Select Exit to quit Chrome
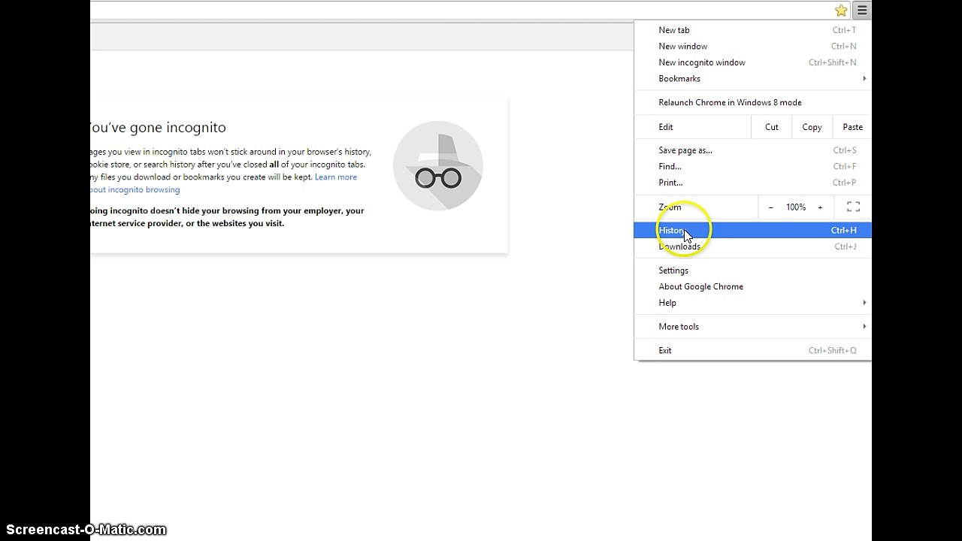Image resolution: width=962 pixels, height=541 pixels. click(x=752, y=351)
